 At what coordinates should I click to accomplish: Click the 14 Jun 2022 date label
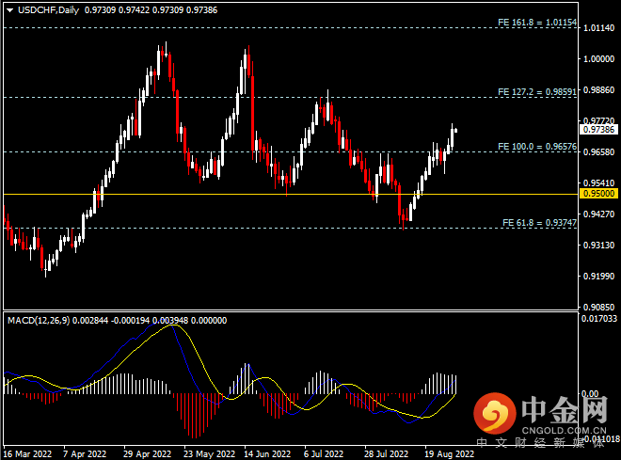(x=267, y=454)
